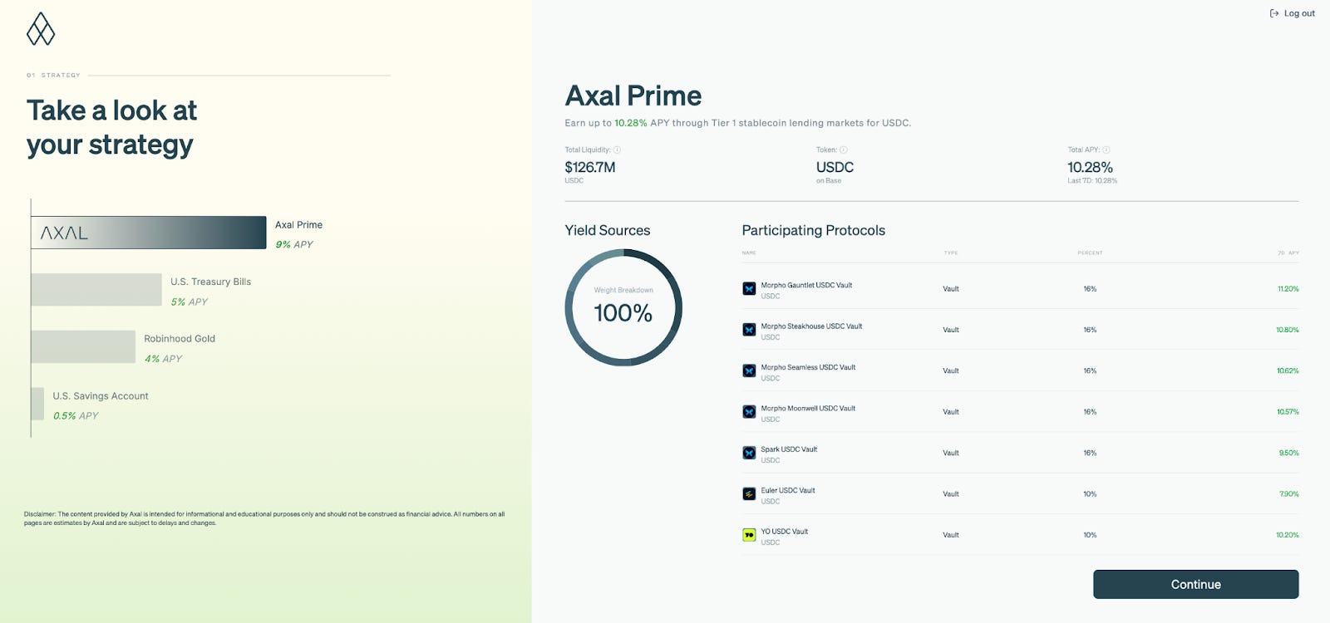Click the $126.7M total liquidity value
The image size is (1330, 623).
590,167
